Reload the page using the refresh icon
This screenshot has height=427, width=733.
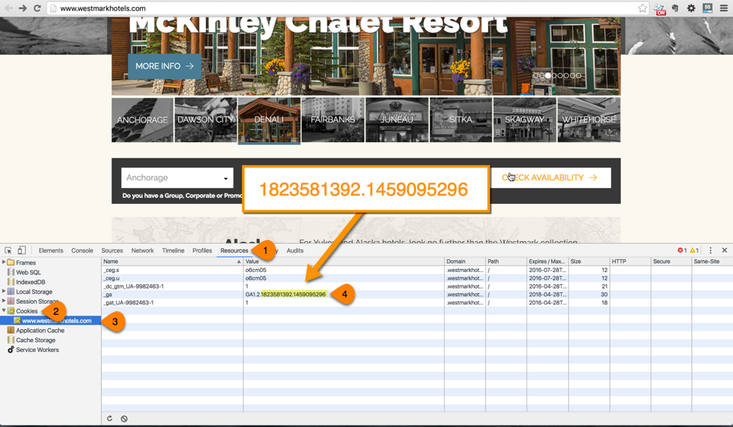(37, 8)
